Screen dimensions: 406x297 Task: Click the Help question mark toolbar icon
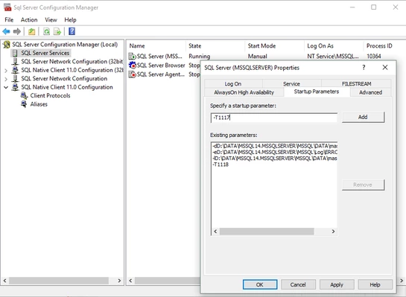[72, 31]
